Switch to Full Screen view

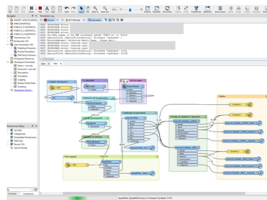point(167,9)
